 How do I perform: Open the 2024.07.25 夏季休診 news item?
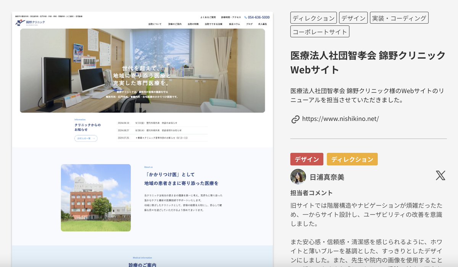click(163, 138)
